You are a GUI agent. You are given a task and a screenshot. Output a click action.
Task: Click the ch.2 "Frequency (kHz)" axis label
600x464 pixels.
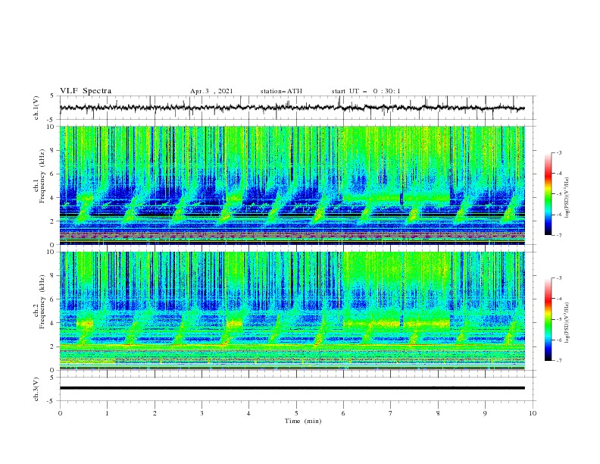[x=42, y=301]
